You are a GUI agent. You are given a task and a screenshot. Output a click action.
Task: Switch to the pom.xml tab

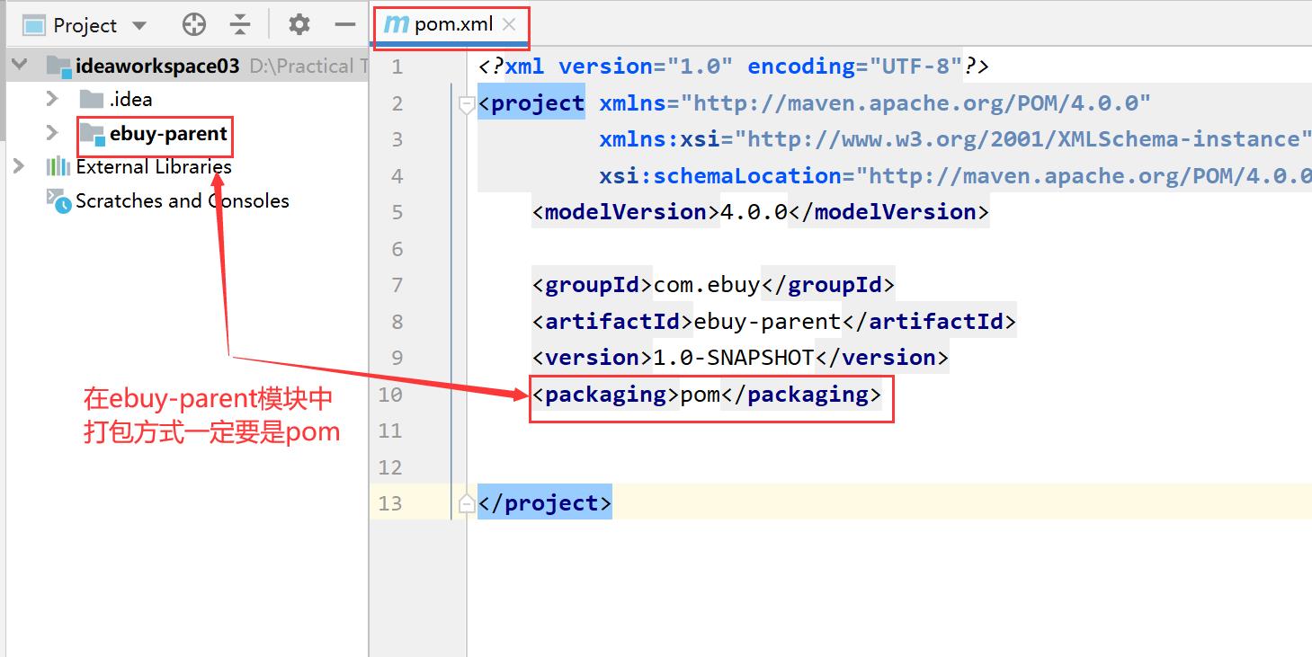click(x=453, y=24)
